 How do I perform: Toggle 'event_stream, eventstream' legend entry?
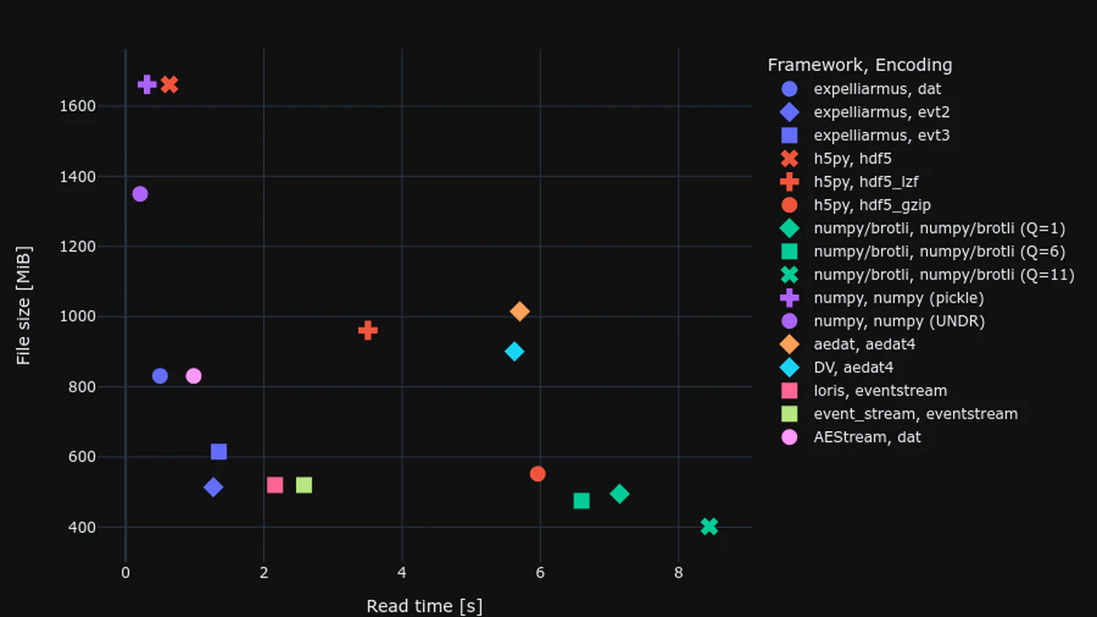click(x=915, y=414)
